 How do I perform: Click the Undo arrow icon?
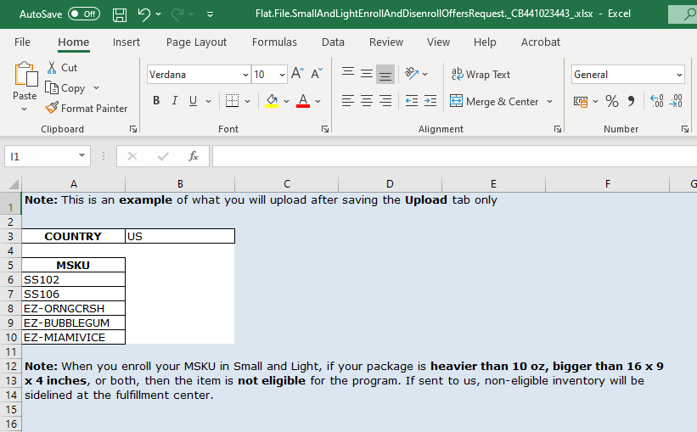point(144,14)
